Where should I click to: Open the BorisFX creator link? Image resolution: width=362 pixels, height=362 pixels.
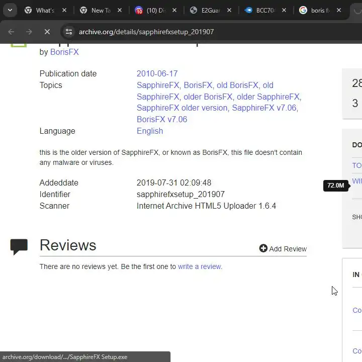(x=64, y=52)
